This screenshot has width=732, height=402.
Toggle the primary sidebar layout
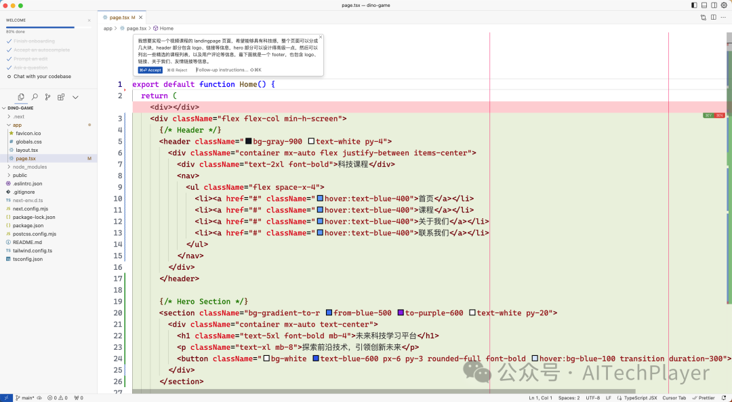694,5
